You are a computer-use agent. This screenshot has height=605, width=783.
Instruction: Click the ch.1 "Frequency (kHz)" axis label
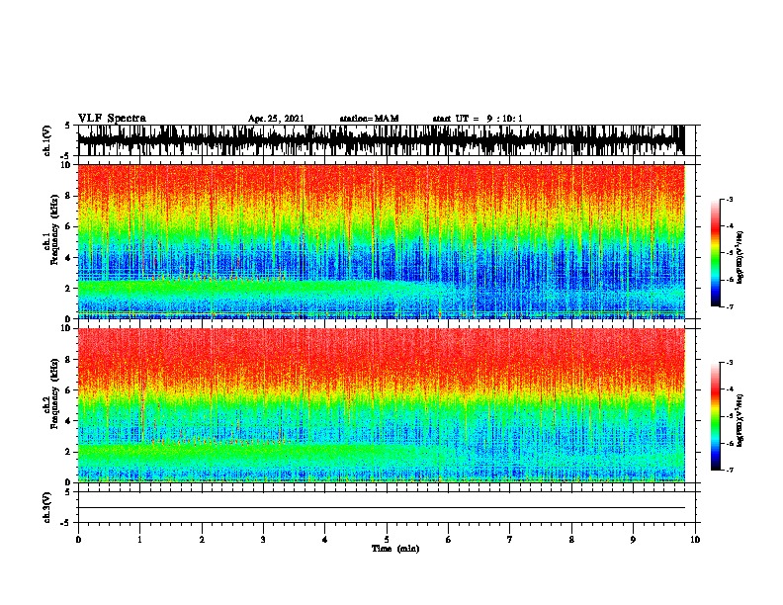(x=54, y=230)
